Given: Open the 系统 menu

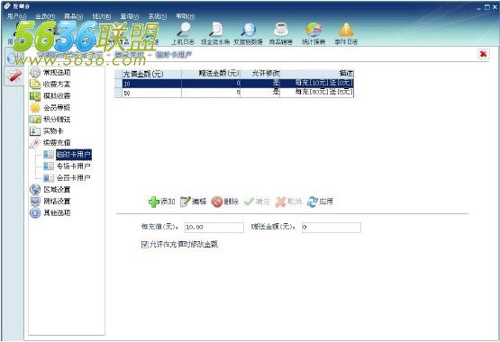Looking at the screenshot, I should [158, 16].
